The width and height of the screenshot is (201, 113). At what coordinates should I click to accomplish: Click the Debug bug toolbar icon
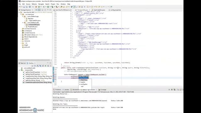[x=44, y=7]
